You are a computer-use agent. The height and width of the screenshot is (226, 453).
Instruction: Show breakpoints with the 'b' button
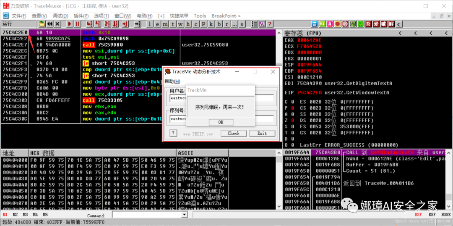(219, 24)
